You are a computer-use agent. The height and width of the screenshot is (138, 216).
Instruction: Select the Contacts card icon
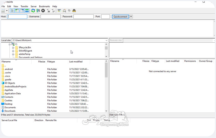pos(3,97)
